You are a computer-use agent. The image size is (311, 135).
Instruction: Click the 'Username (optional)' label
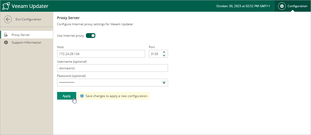(x=72, y=61)
